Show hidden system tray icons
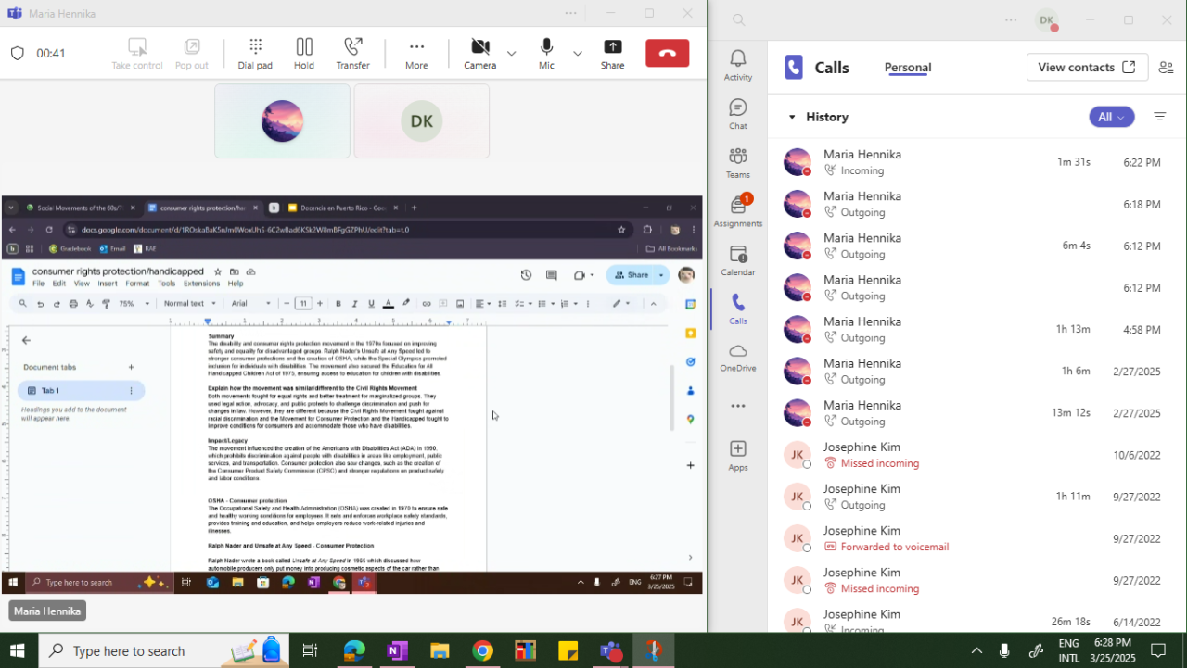The image size is (1187, 668). pos(976,650)
